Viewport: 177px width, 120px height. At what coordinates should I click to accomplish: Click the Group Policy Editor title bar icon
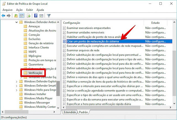(x=4, y=4)
